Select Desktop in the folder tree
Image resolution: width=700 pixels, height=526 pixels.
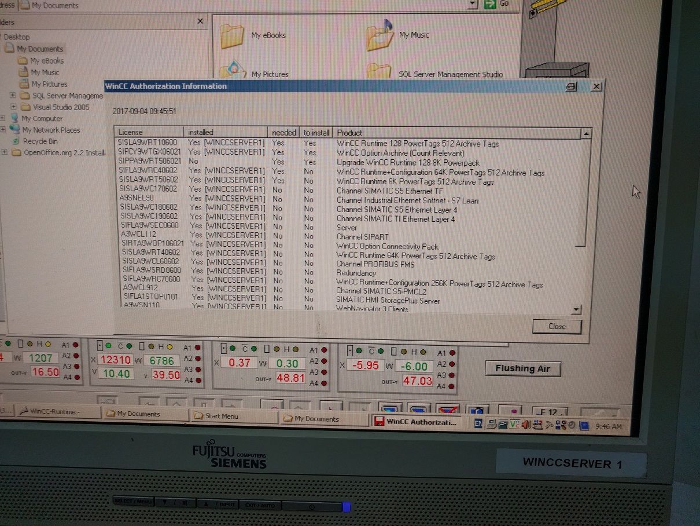pos(16,36)
